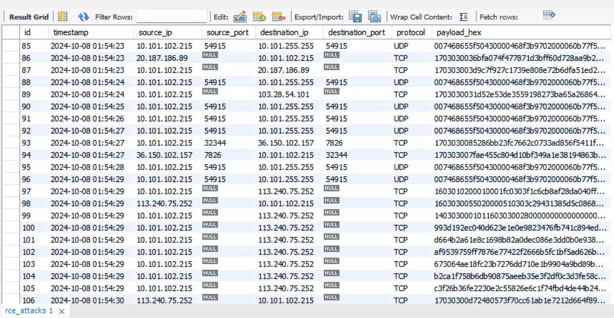This screenshot has width=614, height=318.
Task: Click destination_ip cell 103.28.54.101
Action: click(x=284, y=95)
